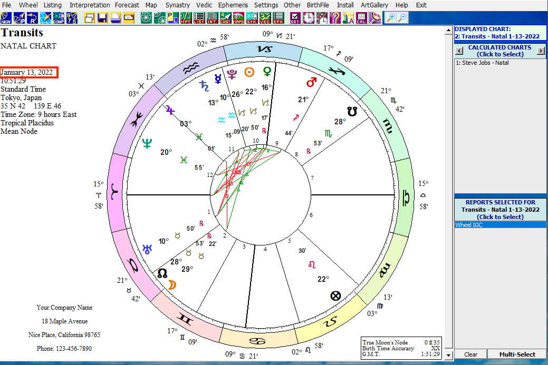
Task: Click the magnifier search icon
Action: click(x=375, y=18)
